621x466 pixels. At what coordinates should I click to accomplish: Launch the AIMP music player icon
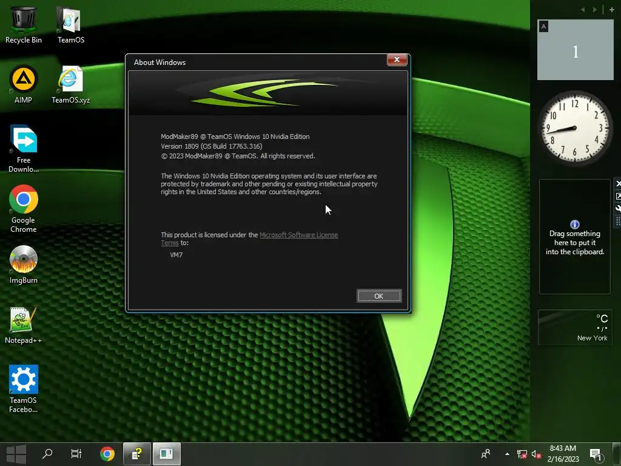tap(24, 85)
